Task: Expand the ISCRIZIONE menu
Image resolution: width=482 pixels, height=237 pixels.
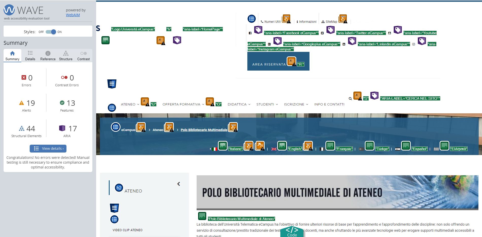Action: tap(296, 104)
